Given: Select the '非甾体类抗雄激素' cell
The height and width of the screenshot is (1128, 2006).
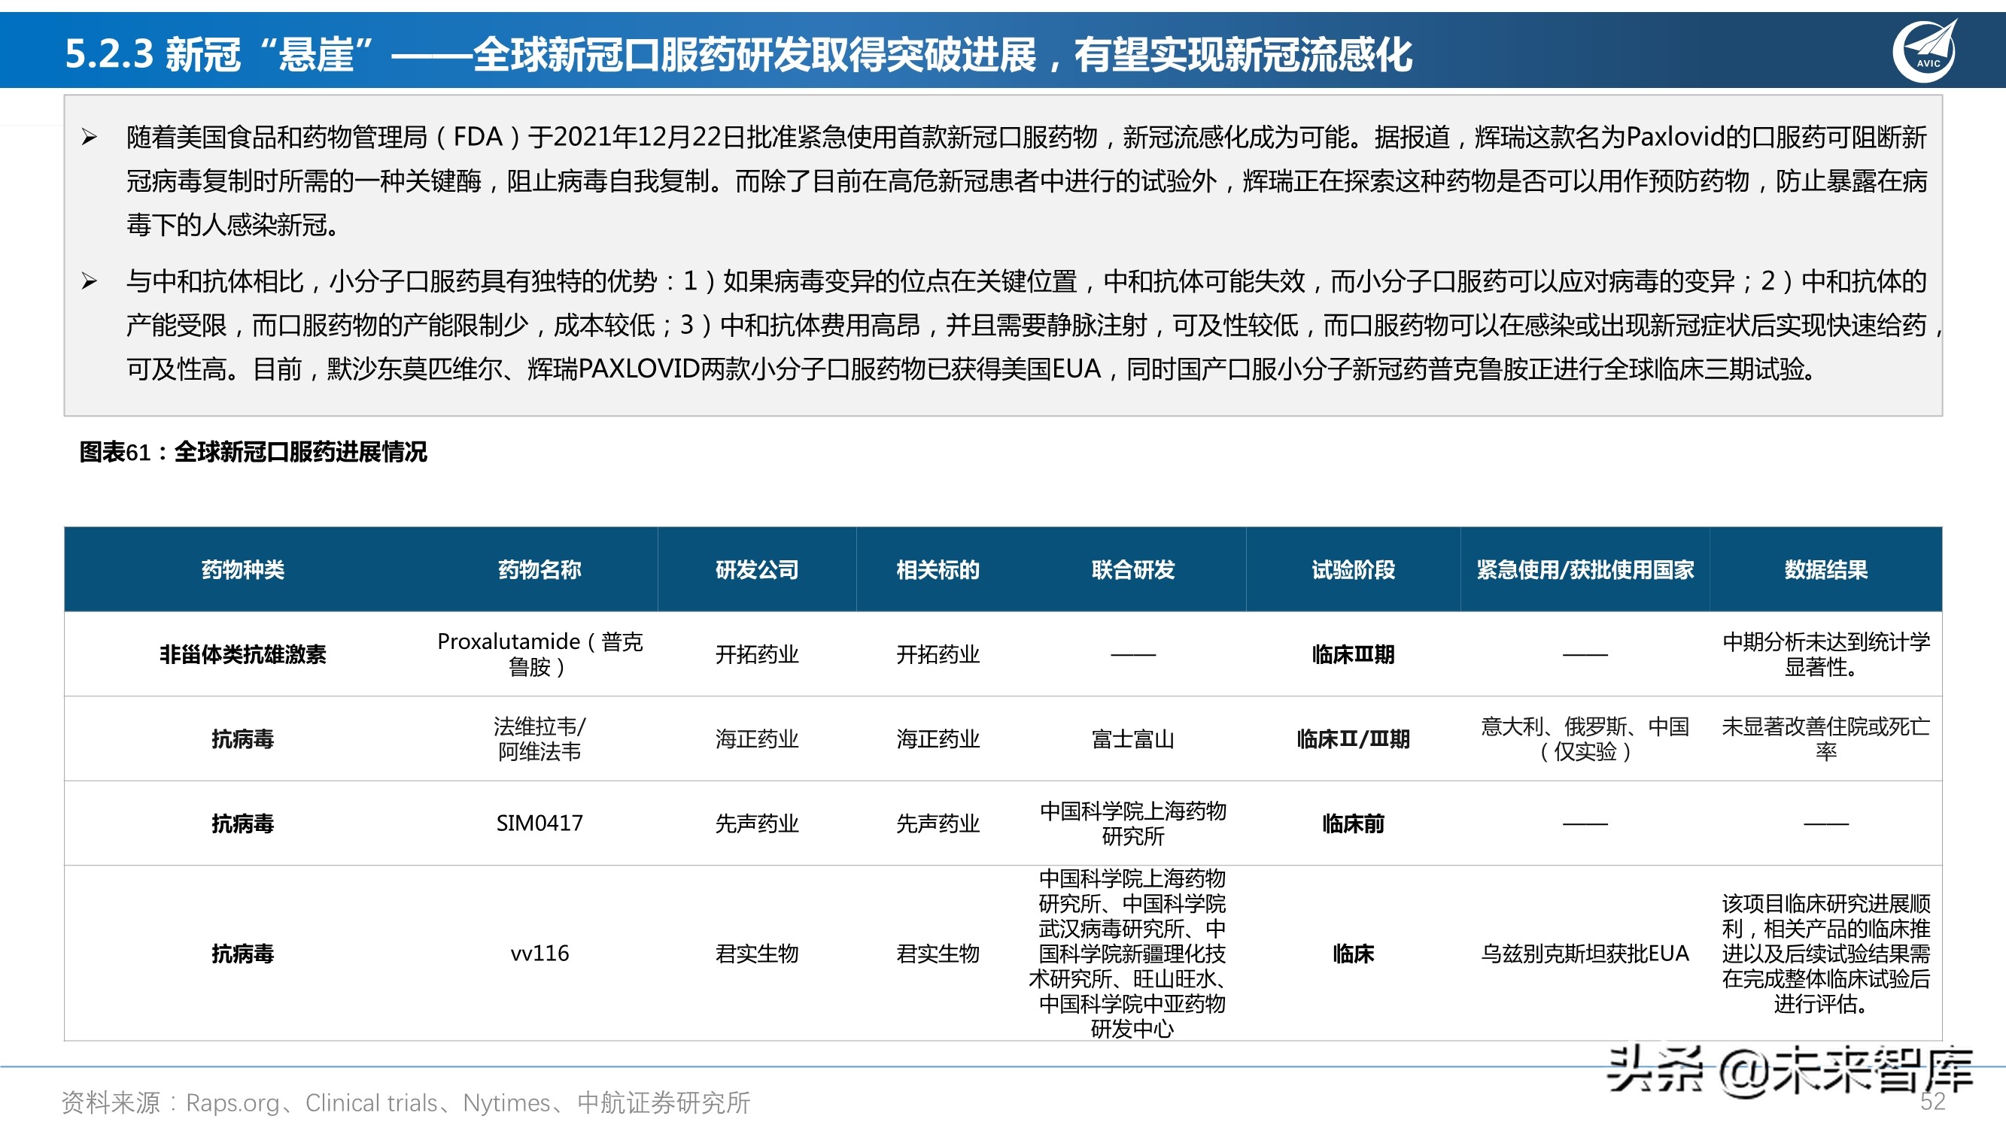Looking at the screenshot, I should coord(243,655).
